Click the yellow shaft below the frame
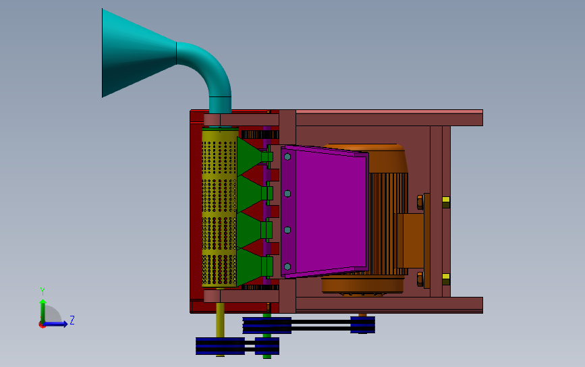Viewport: 585px width, 367px height. tap(220, 320)
